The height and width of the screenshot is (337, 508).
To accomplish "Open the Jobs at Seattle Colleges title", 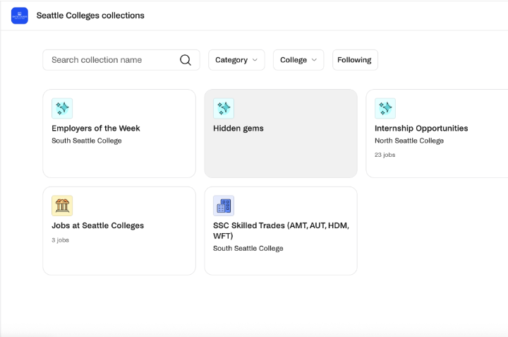I will point(97,225).
